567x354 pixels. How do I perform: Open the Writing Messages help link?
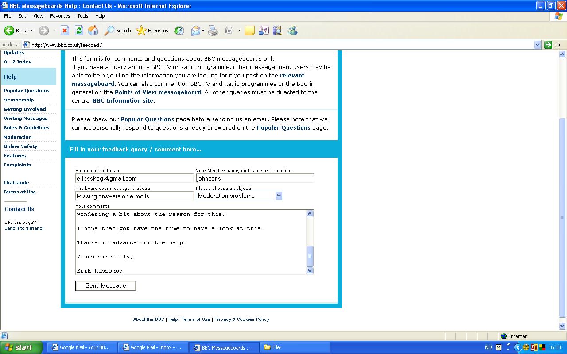coord(26,118)
